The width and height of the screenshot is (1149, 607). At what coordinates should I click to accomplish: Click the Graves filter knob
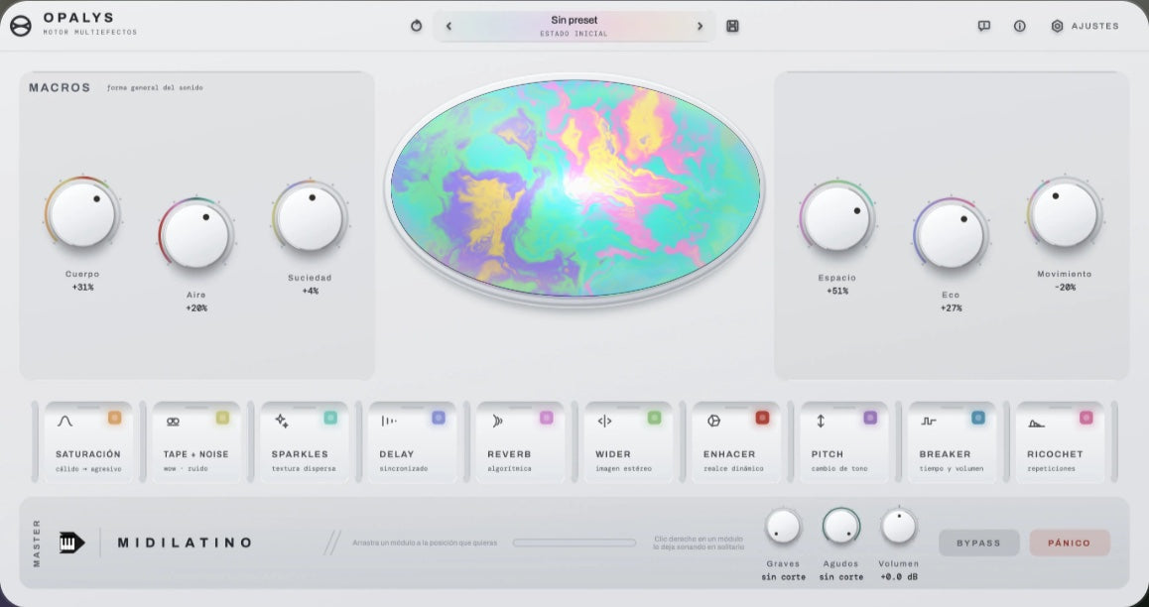pos(783,526)
